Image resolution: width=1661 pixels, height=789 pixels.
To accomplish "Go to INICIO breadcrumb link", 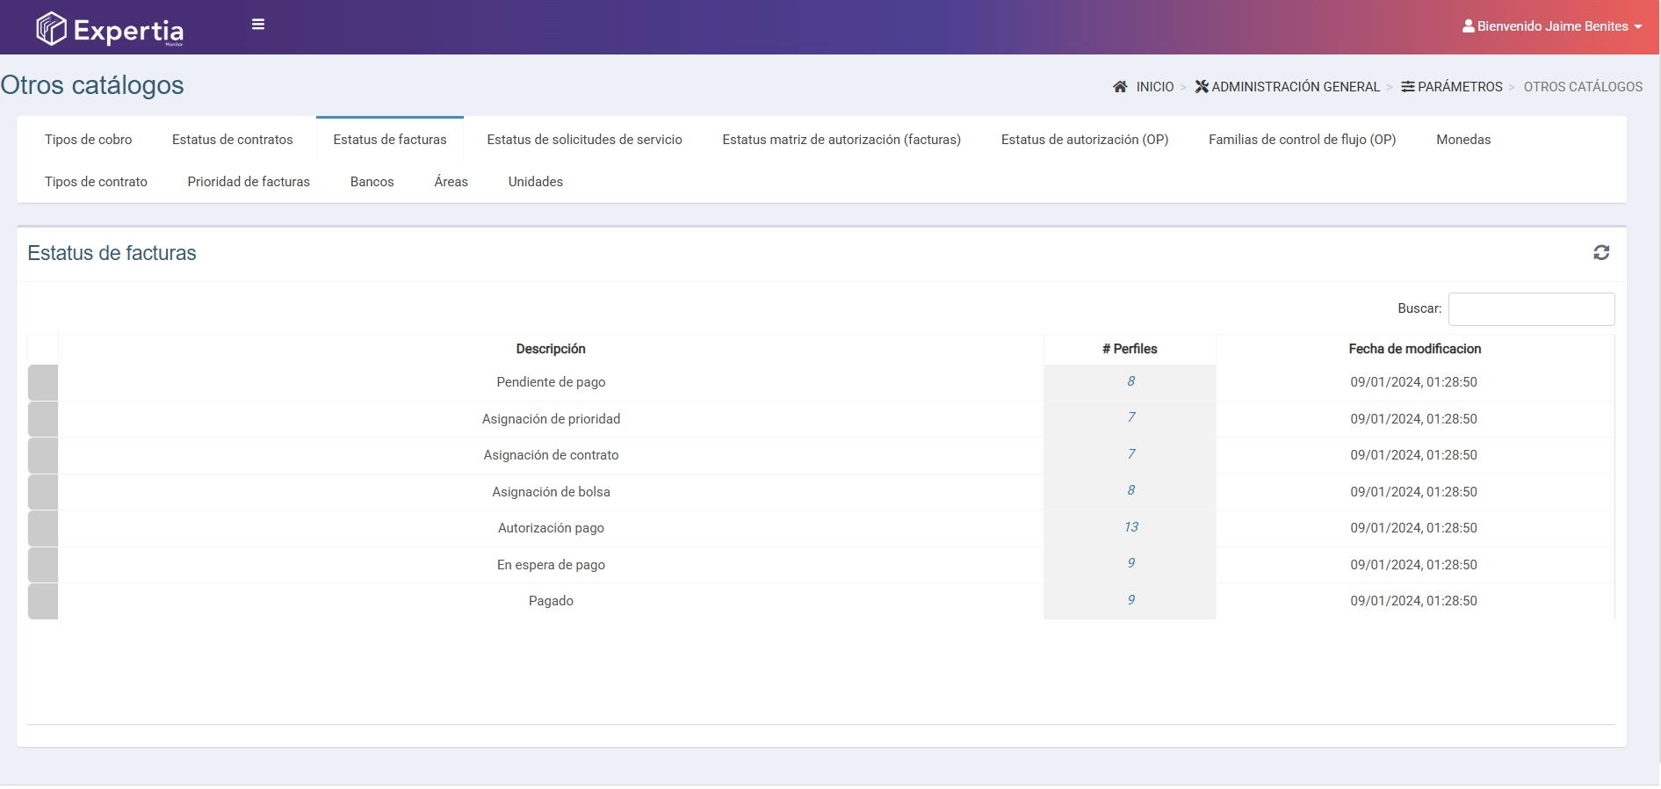I will [1155, 87].
